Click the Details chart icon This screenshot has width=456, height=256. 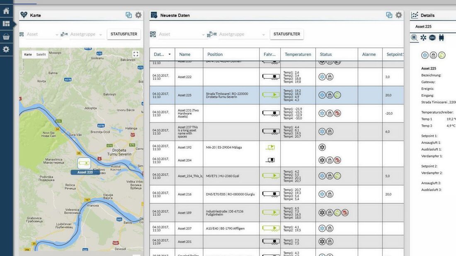[415, 15]
